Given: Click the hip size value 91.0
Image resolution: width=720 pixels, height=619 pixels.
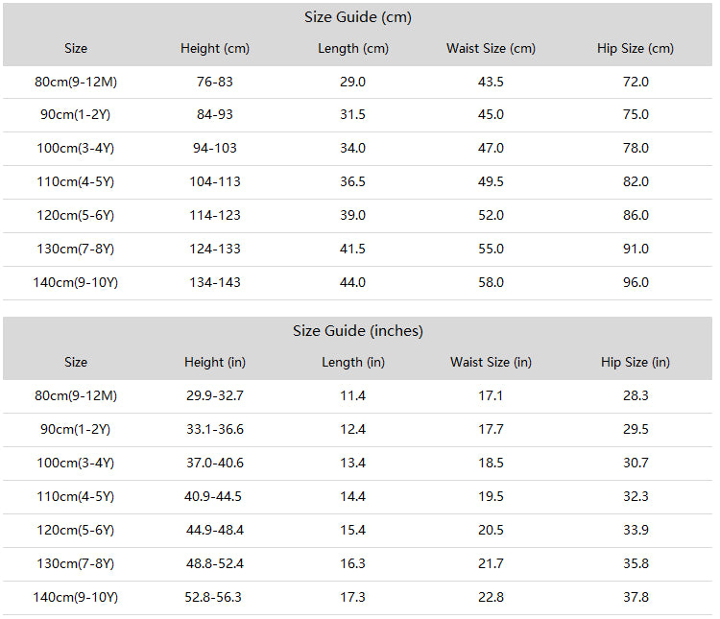Looking at the screenshot, I should [x=636, y=249].
